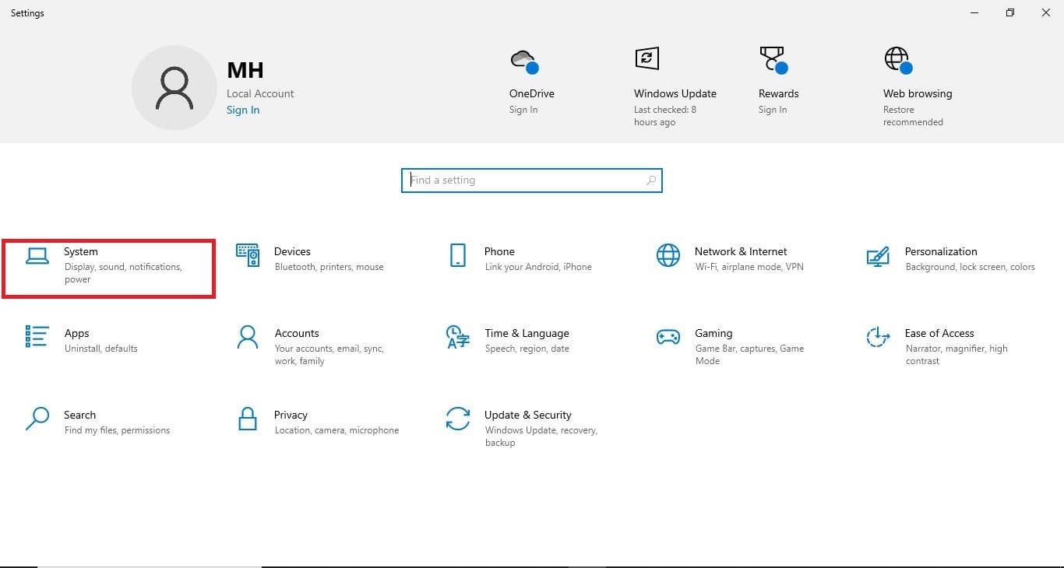Open the Apps list icon
Image resolution: width=1064 pixels, height=568 pixels.
pos(37,337)
